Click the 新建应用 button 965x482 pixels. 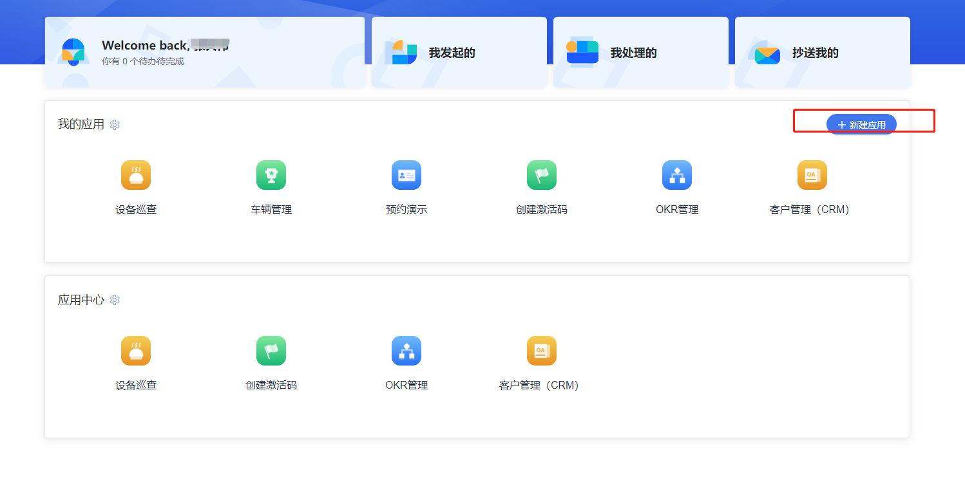[x=861, y=124]
